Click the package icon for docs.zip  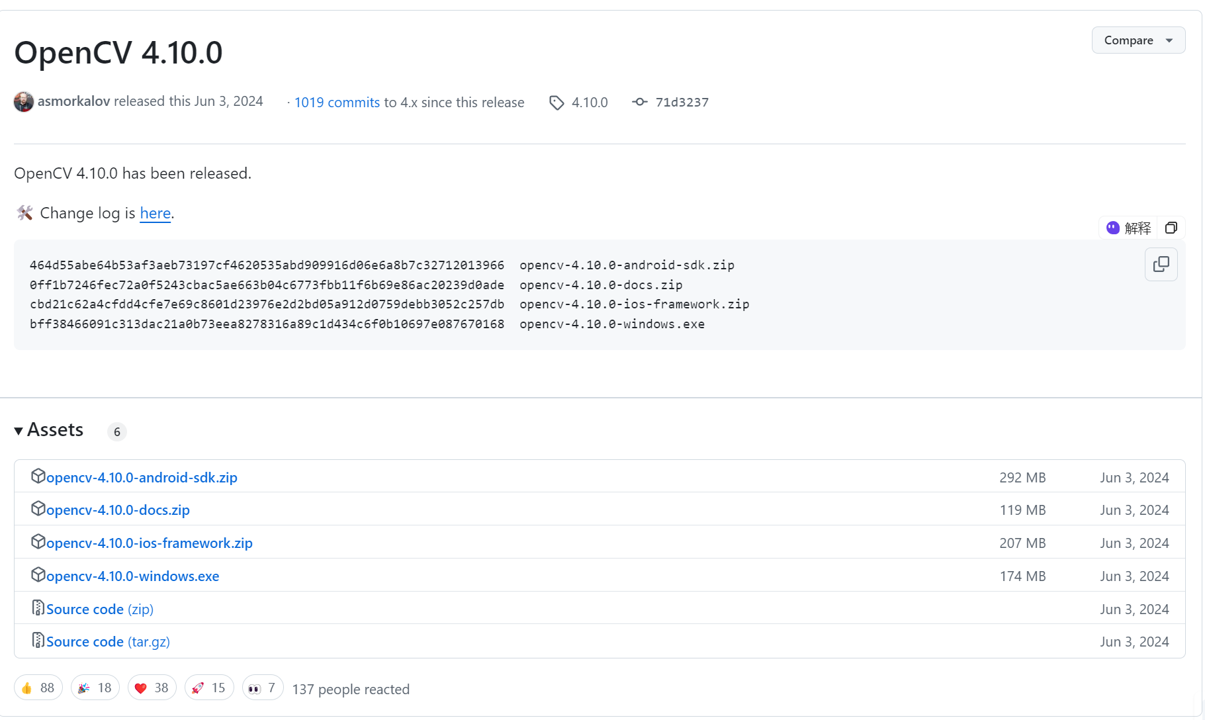pyautogui.click(x=38, y=508)
